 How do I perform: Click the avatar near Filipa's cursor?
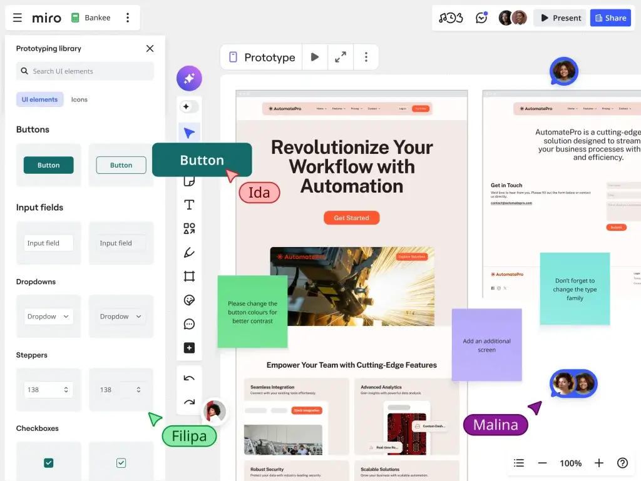click(x=215, y=411)
